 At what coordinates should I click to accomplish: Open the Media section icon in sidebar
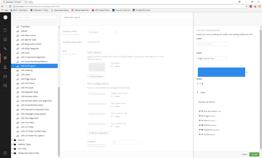pos(5,39)
